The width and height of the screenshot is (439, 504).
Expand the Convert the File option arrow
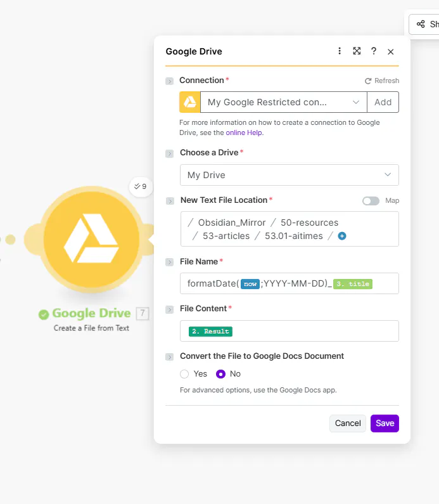pos(170,357)
